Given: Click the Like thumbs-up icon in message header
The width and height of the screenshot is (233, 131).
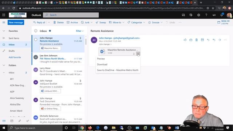Looking at the screenshot, I should tap(185, 40).
